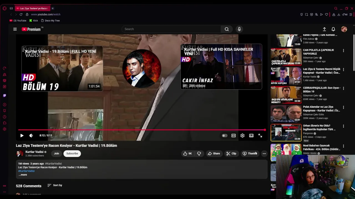The image size is (355, 199).
Task: Open the Opera sidebar settings gear
Action: click(4, 129)
